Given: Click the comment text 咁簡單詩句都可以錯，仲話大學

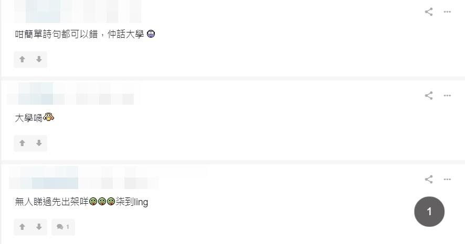Looking at the screenshot, I should coord(79,35).
